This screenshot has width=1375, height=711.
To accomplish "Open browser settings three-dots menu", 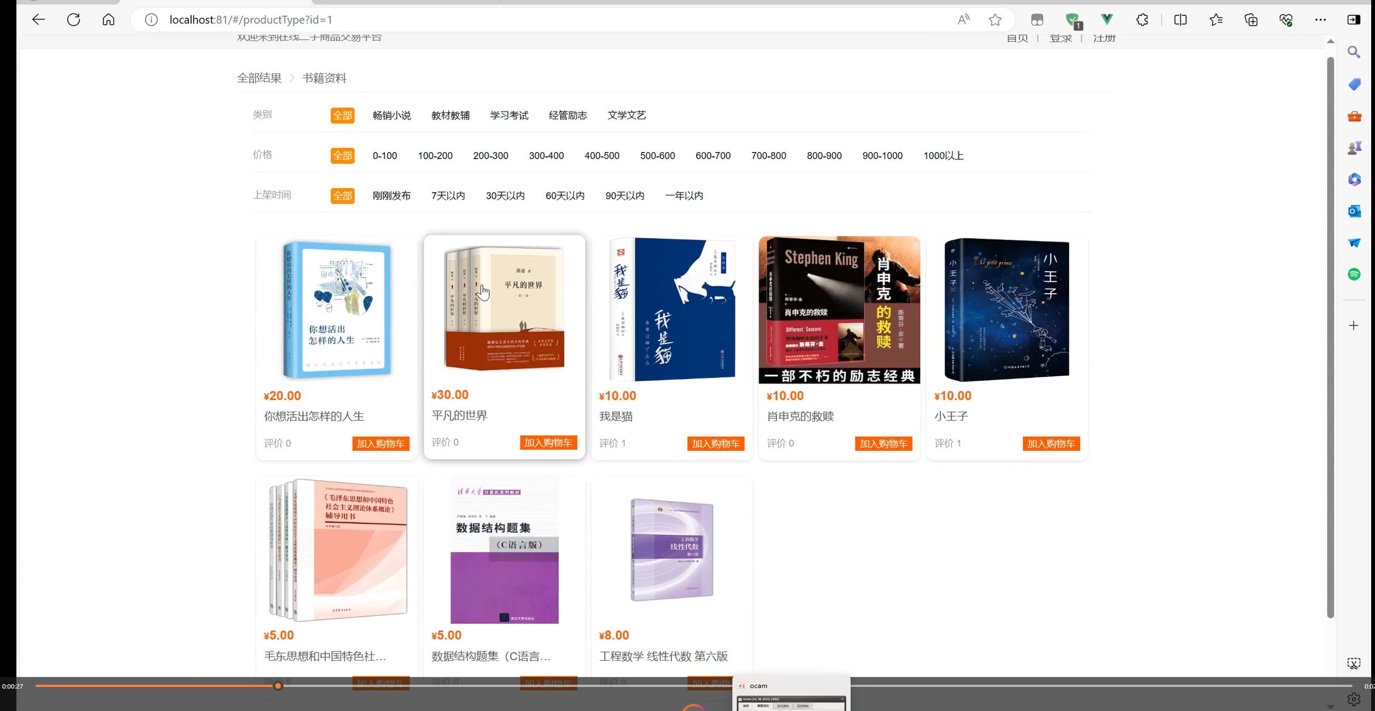I will [x=1321, y=20].
